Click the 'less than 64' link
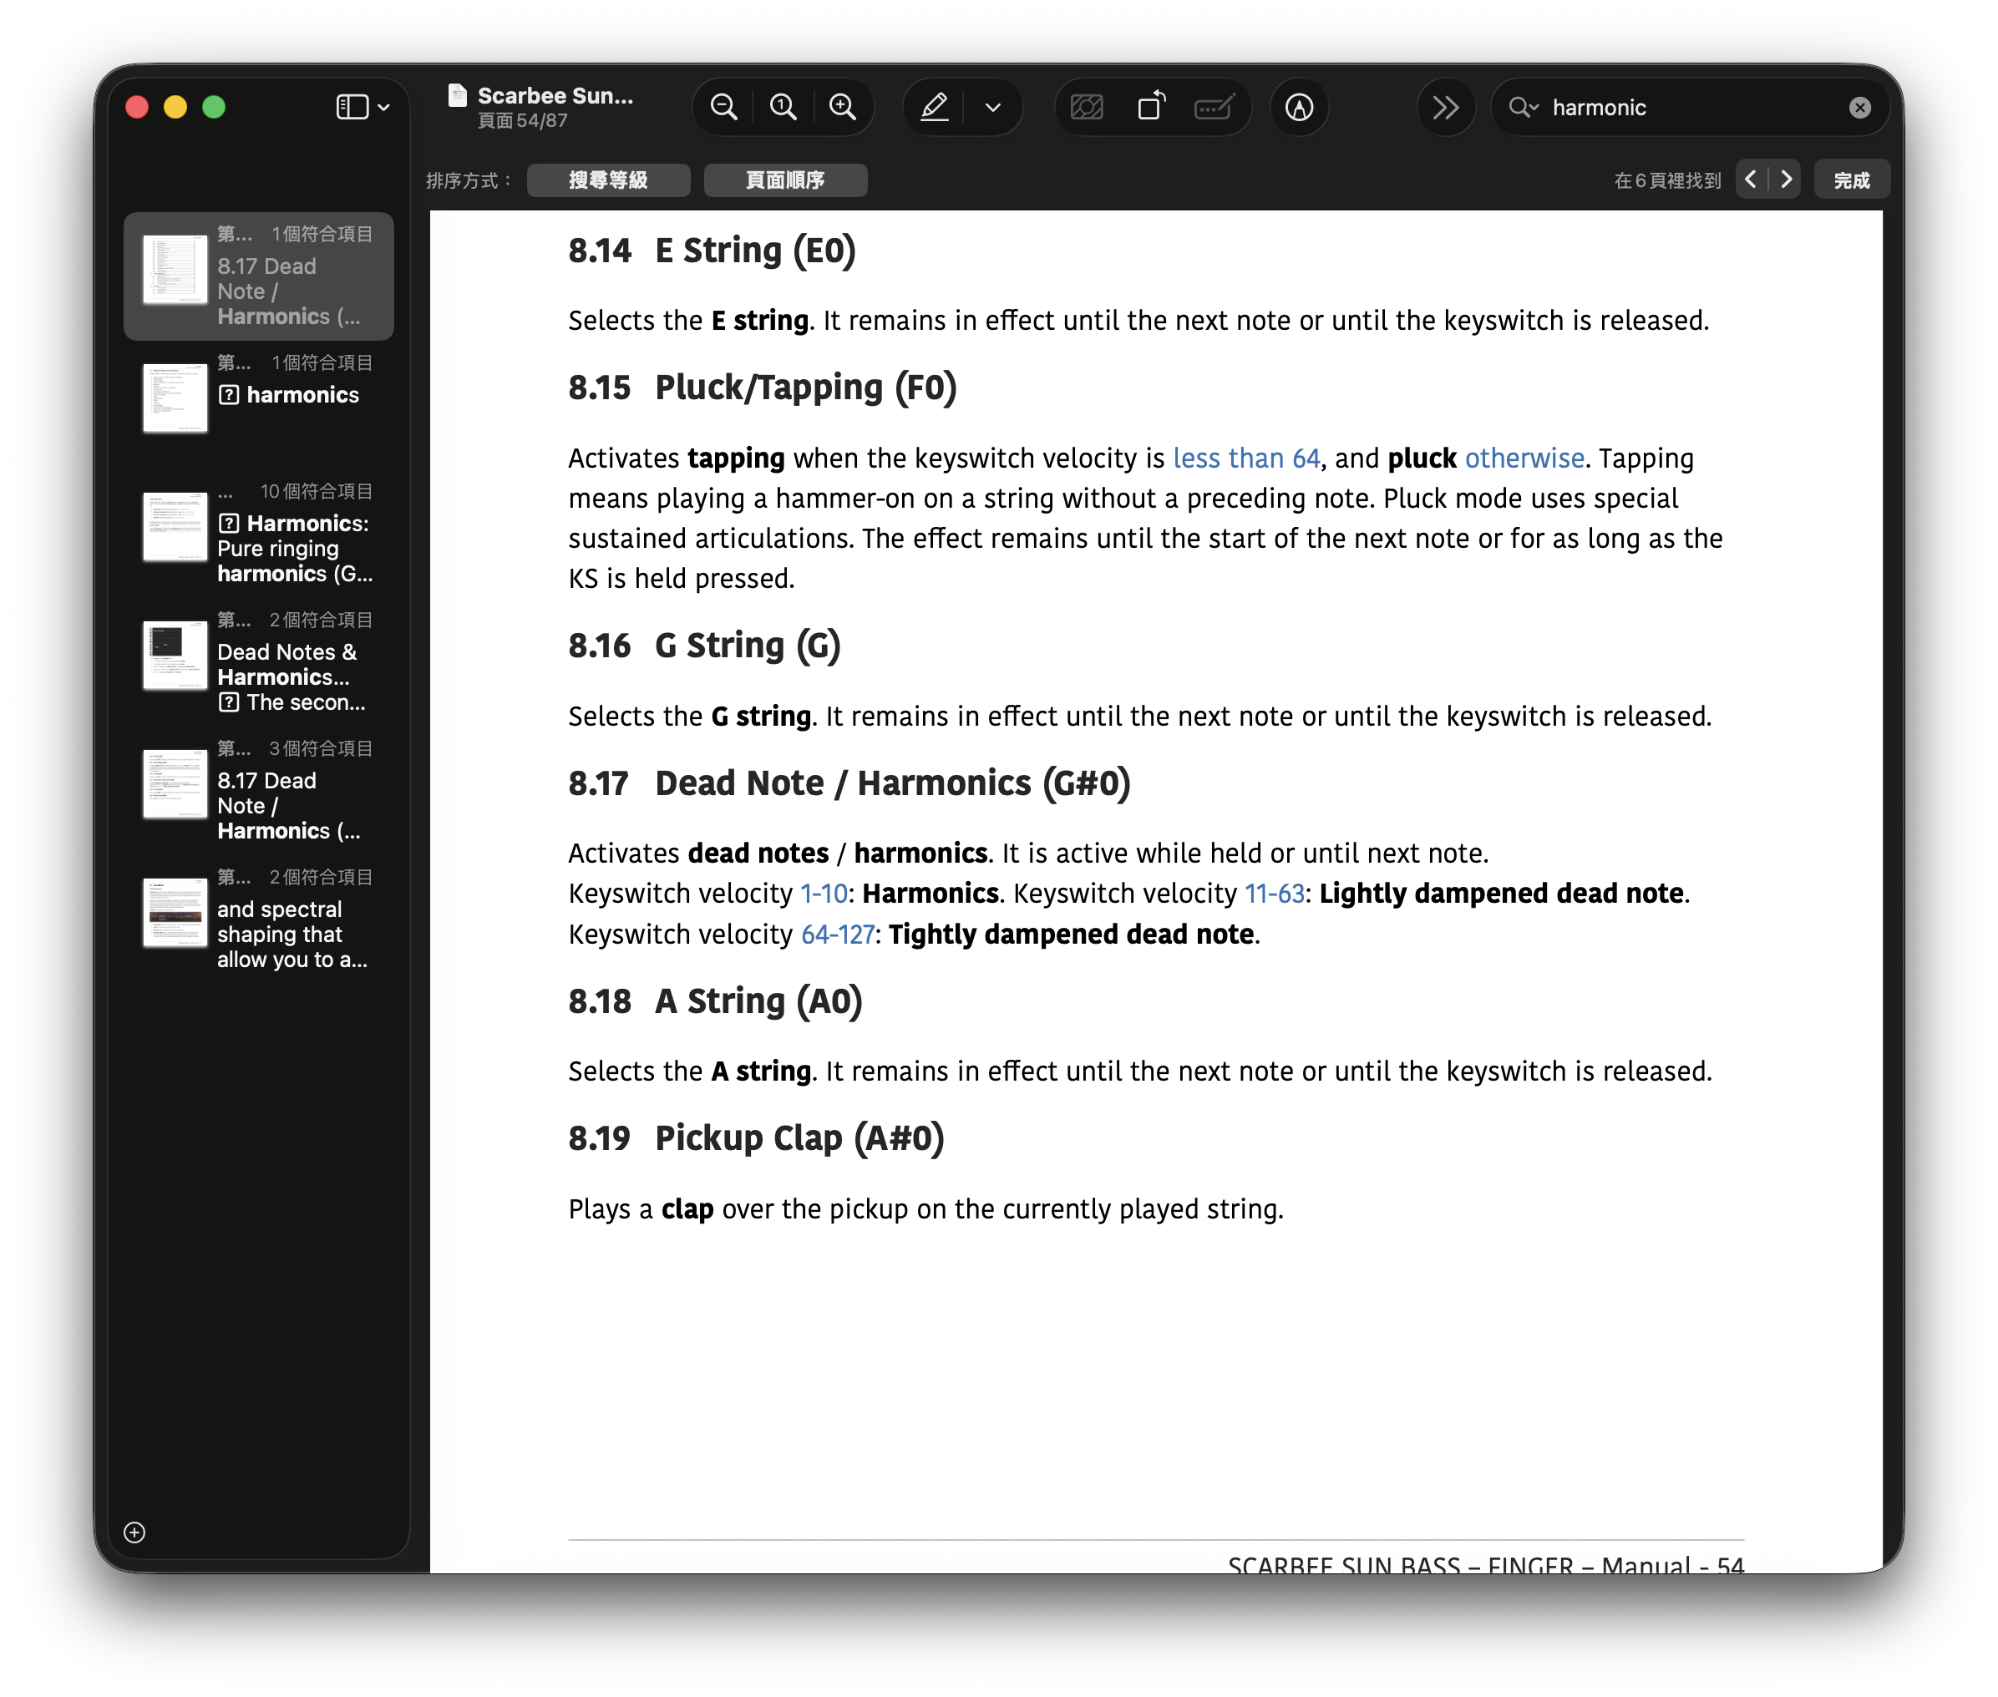Screen dimensions: 1998x1697 point(1245,458)
